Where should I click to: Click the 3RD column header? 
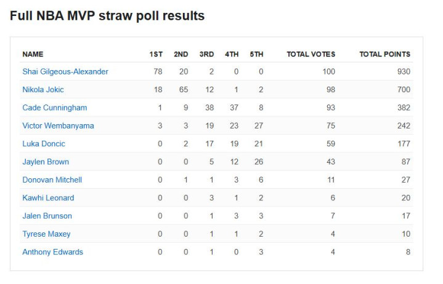[206, 54]
